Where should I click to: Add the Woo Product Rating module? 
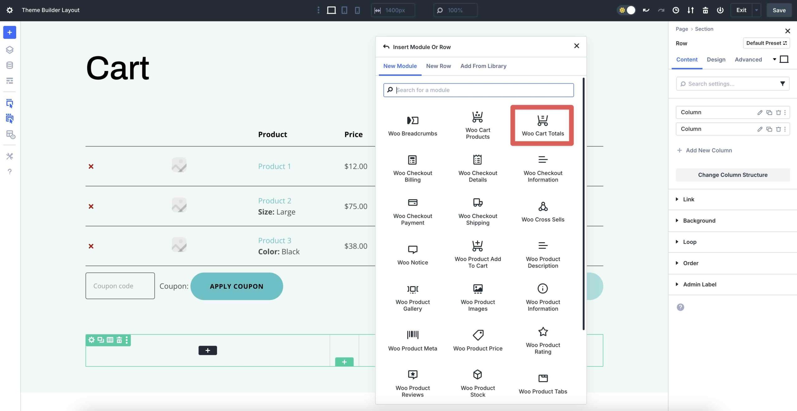pos(542,339)
